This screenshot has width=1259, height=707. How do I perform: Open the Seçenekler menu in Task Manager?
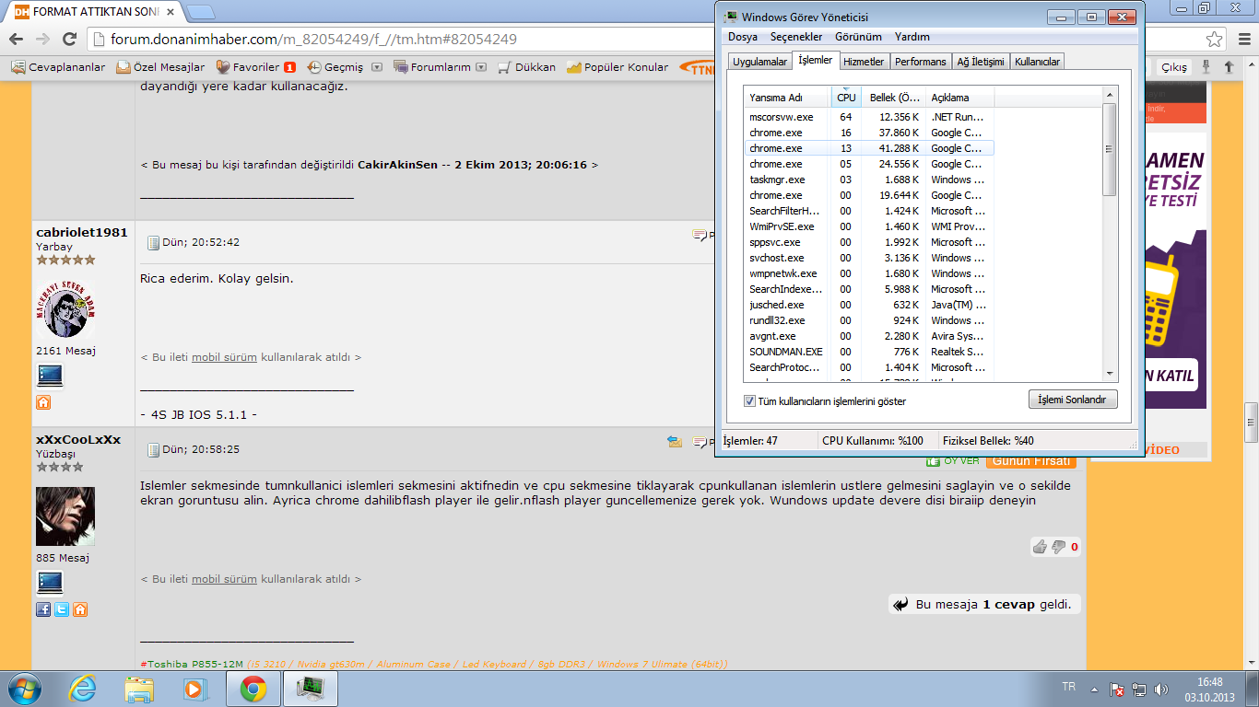(795, 37)
